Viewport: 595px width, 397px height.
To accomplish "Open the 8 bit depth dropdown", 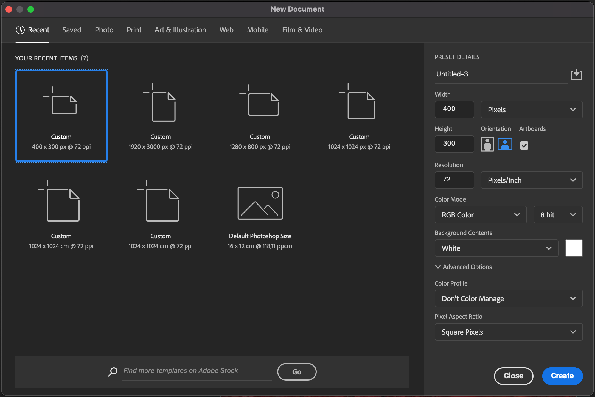I will coord(558,215).
